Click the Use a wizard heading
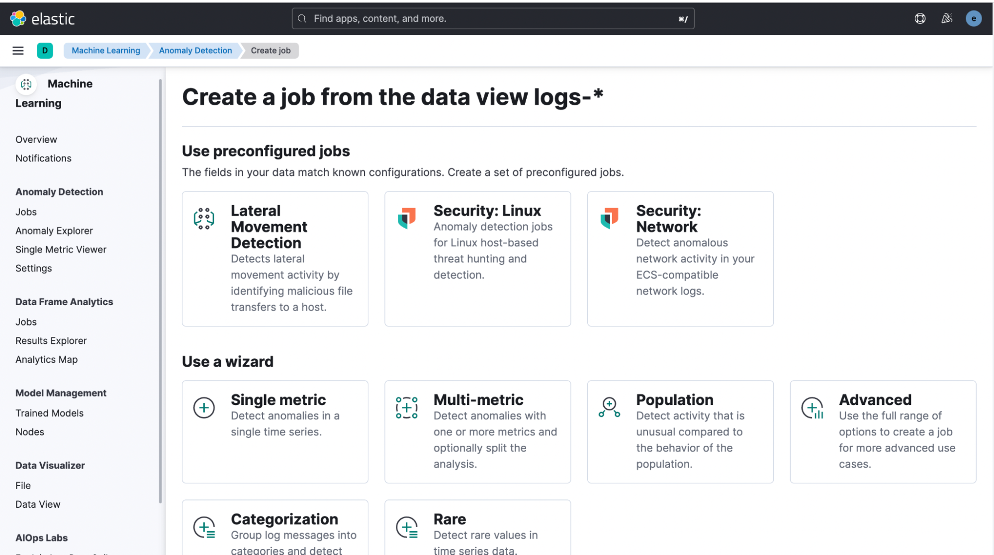 click(227, 362)
